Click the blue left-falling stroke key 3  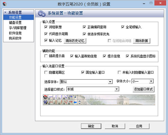[60, 97]
